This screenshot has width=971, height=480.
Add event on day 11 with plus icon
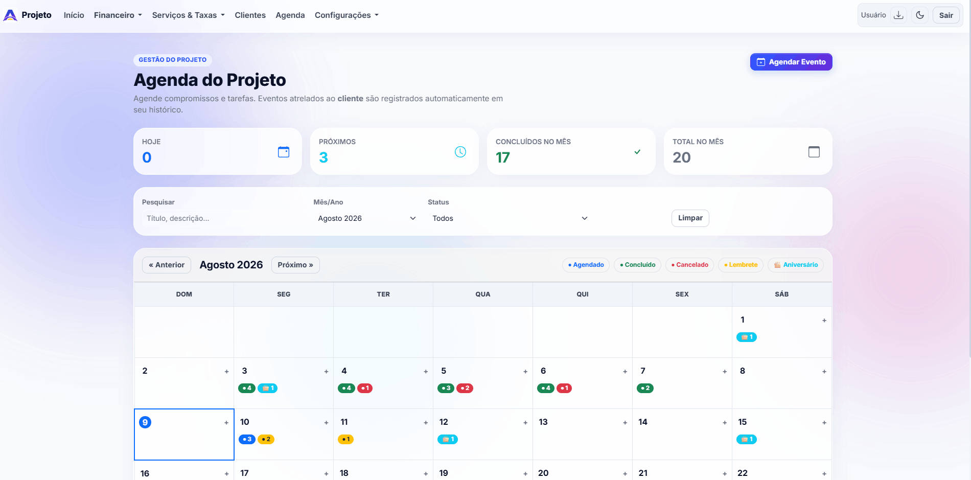pos(426,423)
